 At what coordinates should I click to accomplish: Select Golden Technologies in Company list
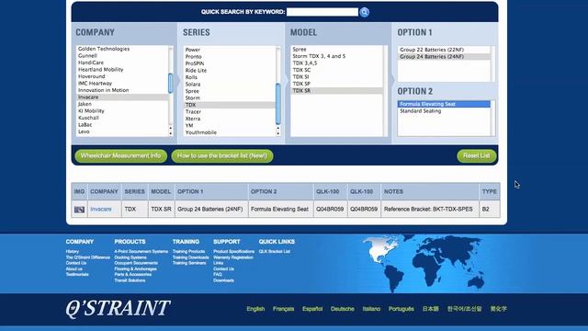pyautogui.click(x=104, y=49)
